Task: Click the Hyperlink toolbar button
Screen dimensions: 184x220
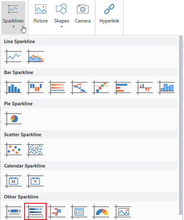Action: click(109, 14)
